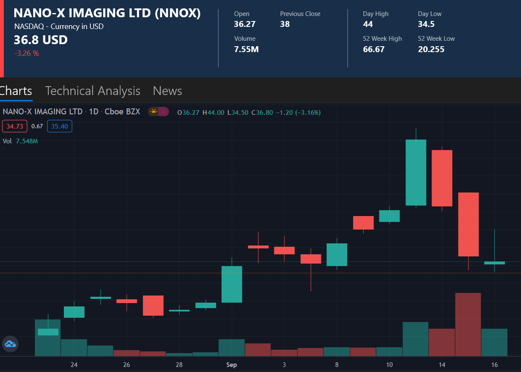Click NASDAQ - Currency in USD text

tap(59, 26)
